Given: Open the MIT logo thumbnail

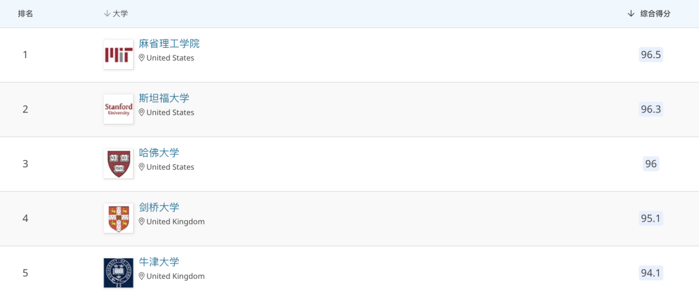Looking at the screenshot, I should click(118, 55).
